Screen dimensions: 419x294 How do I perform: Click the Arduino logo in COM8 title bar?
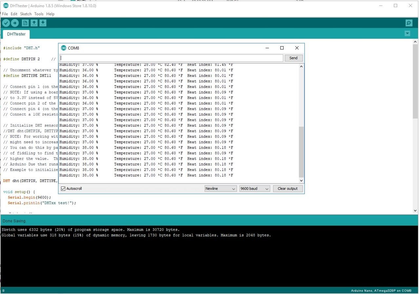(64, 48)
